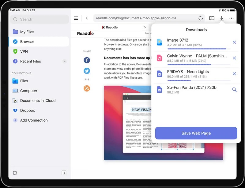Click the Search field in sidebar

tap(40, 19)
